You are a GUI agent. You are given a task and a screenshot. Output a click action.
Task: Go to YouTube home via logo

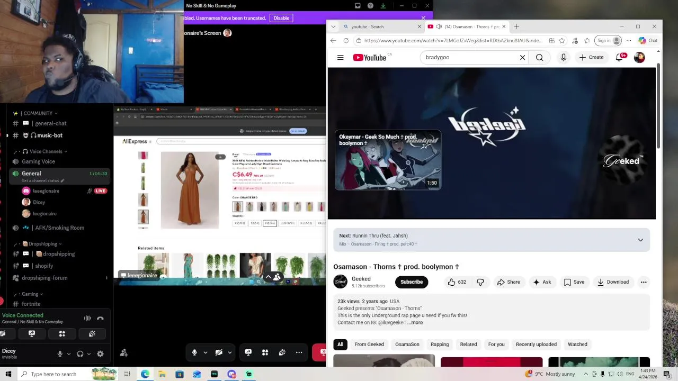(x=370, y=57)
